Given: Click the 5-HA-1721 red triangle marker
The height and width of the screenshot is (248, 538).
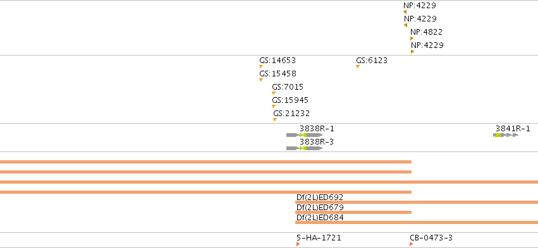Looking at the screenshot, I should click(x=298, y=244).
